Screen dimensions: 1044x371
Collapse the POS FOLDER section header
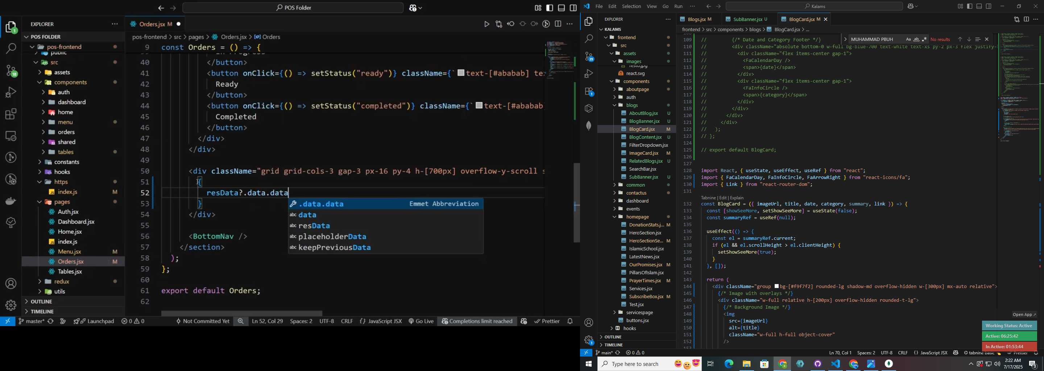point(73,37)
